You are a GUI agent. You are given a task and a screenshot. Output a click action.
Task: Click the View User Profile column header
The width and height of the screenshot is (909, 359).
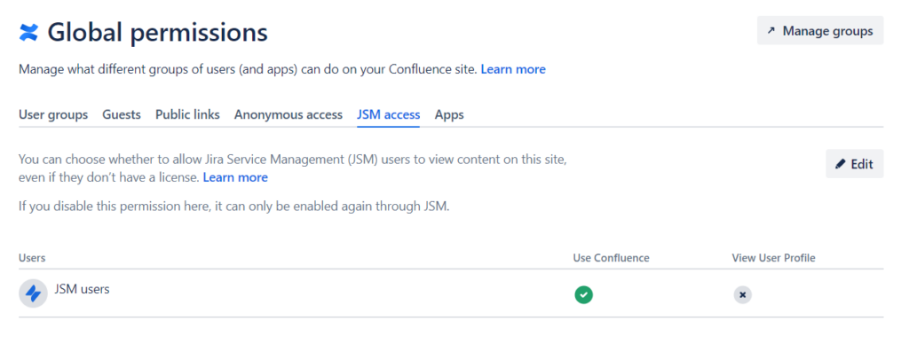click(x=773, y=258)
